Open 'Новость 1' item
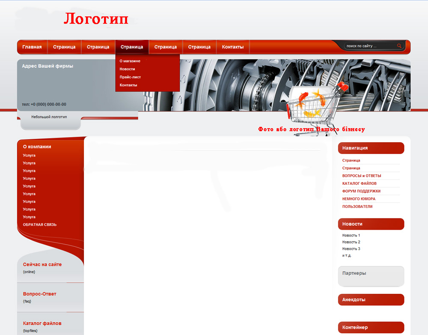 [x=351, y=235]
